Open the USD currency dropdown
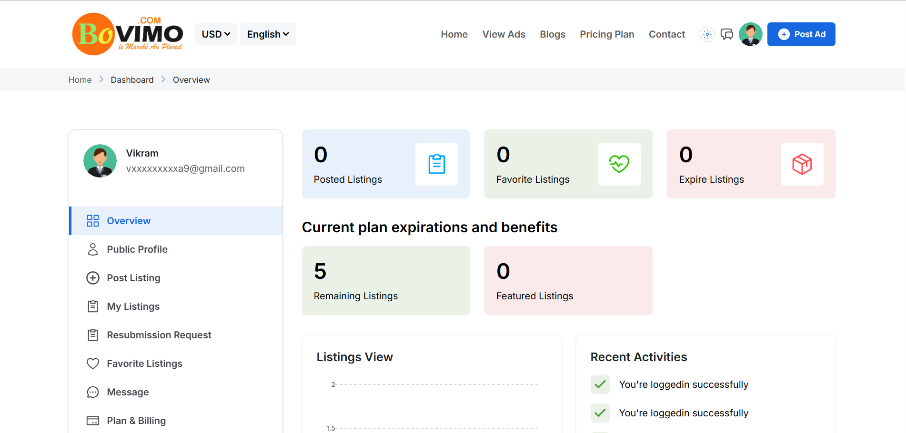 point(216,34)
